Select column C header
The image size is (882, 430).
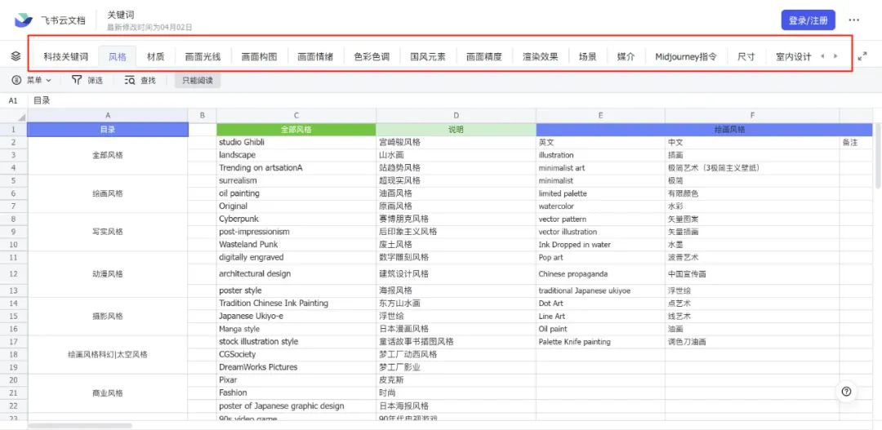(x=296, y=115)
